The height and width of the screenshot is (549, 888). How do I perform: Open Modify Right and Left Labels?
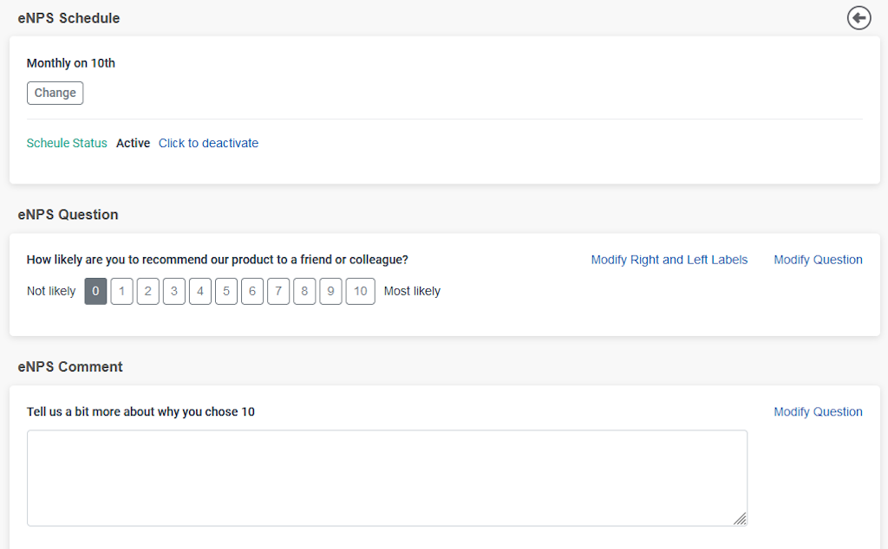[x=669, y=260]
